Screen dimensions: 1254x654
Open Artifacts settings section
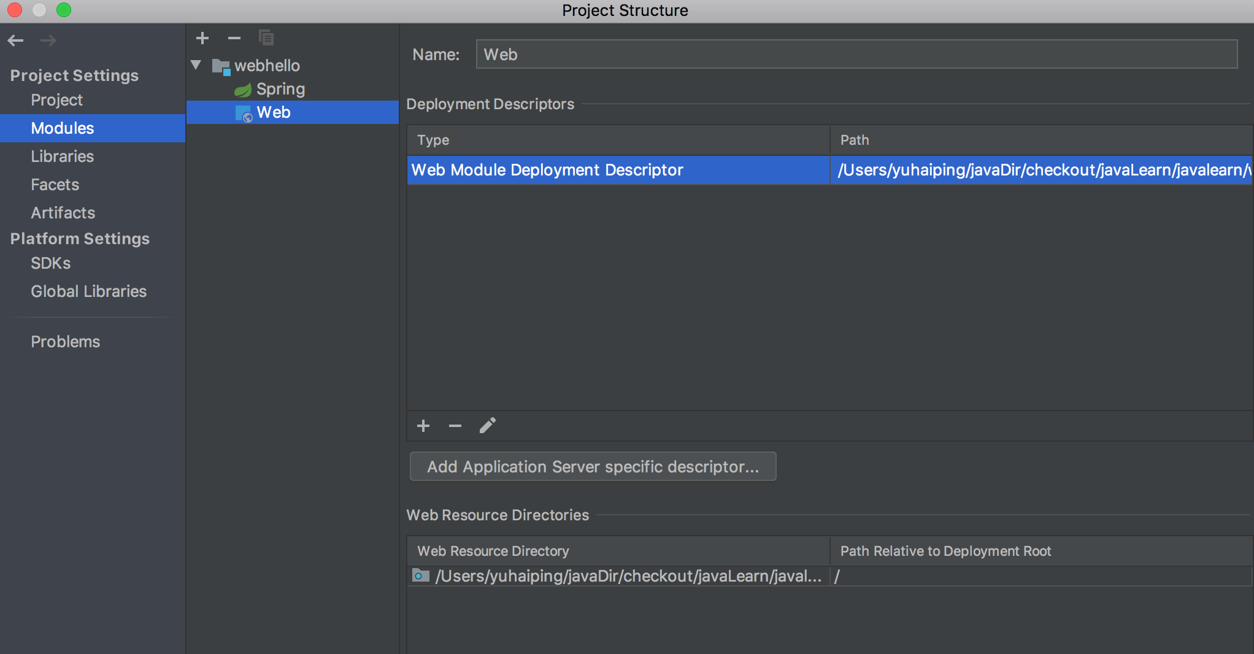tap(63, 213)
